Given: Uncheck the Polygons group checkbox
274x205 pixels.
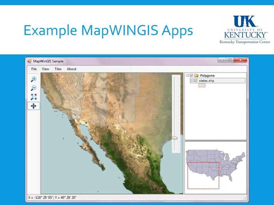Looking at the screenshot, I should [191, 75].
